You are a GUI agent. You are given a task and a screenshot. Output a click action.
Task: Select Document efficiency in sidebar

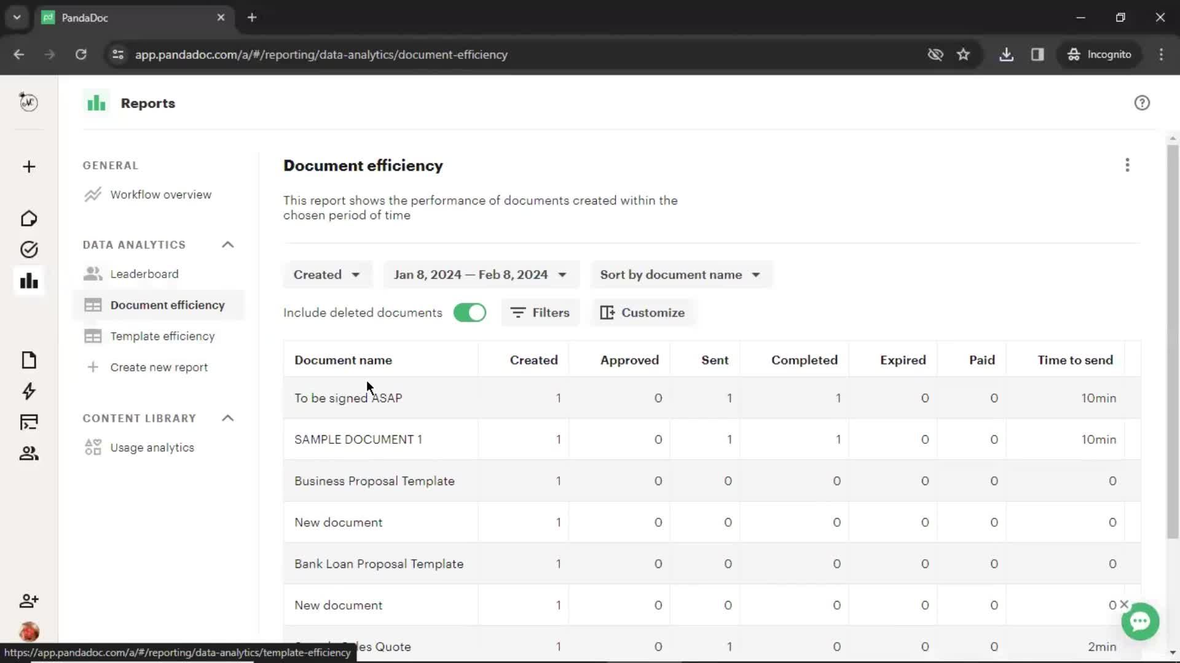click(158, 305)
